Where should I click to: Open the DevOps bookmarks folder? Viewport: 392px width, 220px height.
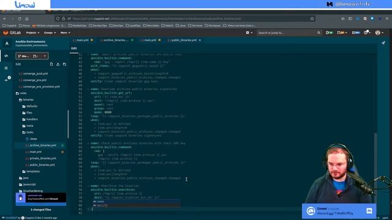tap(116, 26)
